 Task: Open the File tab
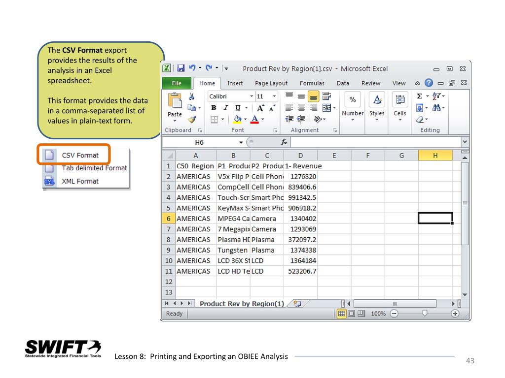tap(177, 83)
